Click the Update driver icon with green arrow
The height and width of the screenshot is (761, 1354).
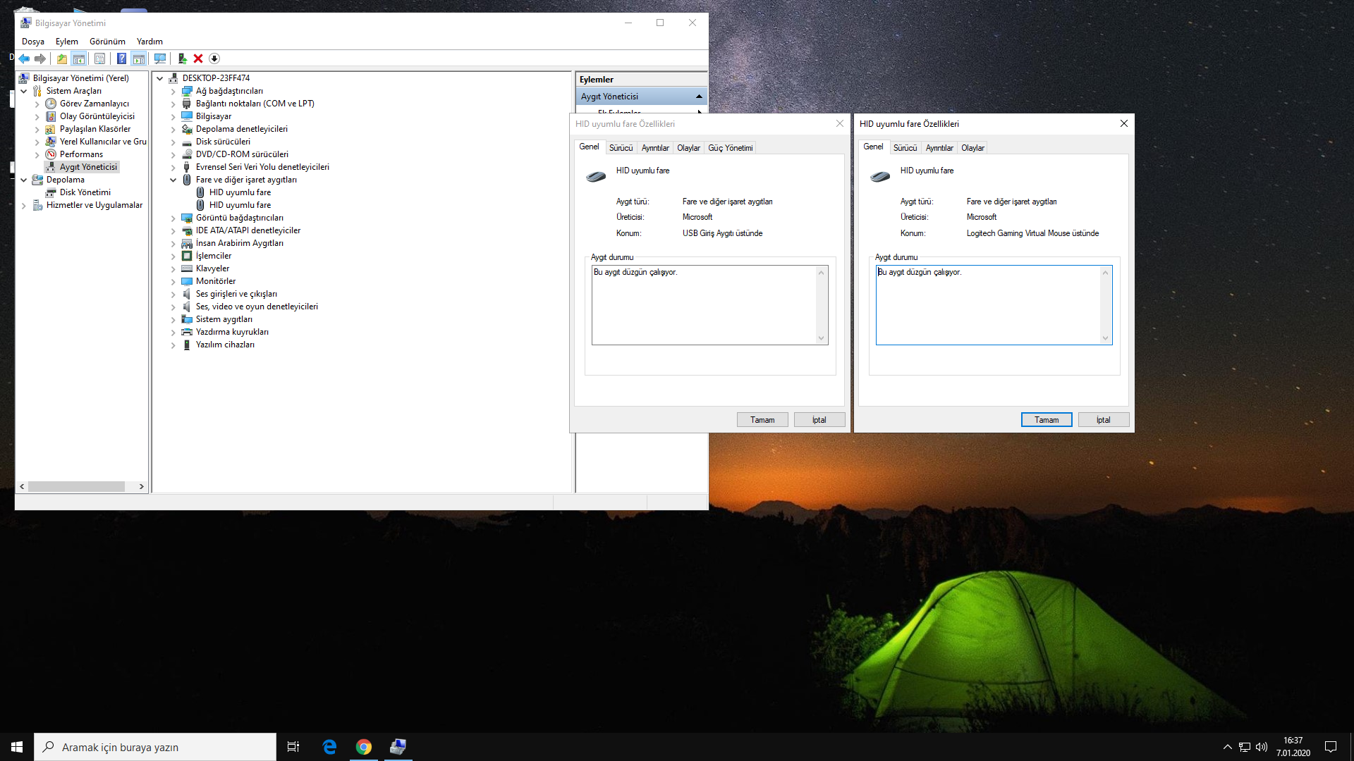coord(182,58)
